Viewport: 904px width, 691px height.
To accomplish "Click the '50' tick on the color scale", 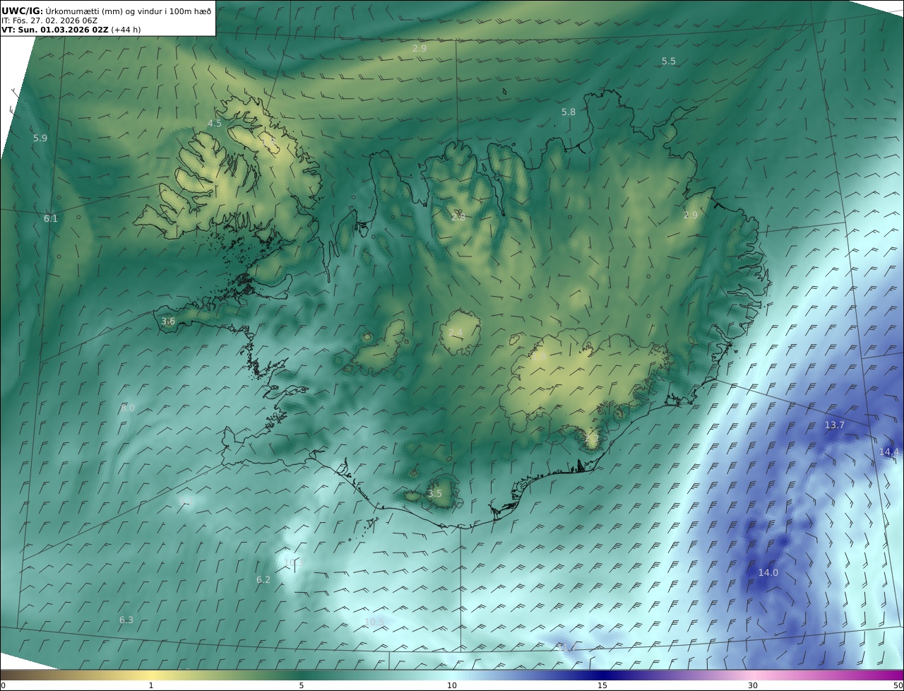I will [898, 685].
